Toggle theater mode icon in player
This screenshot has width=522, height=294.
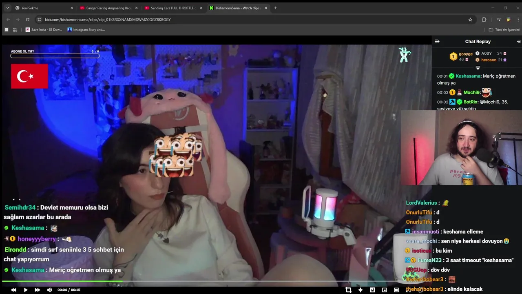(396, 290)
